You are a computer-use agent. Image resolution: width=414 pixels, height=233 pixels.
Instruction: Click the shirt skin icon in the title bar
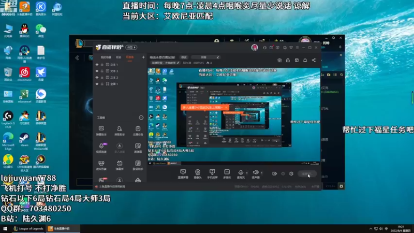[x=291, y=48]
